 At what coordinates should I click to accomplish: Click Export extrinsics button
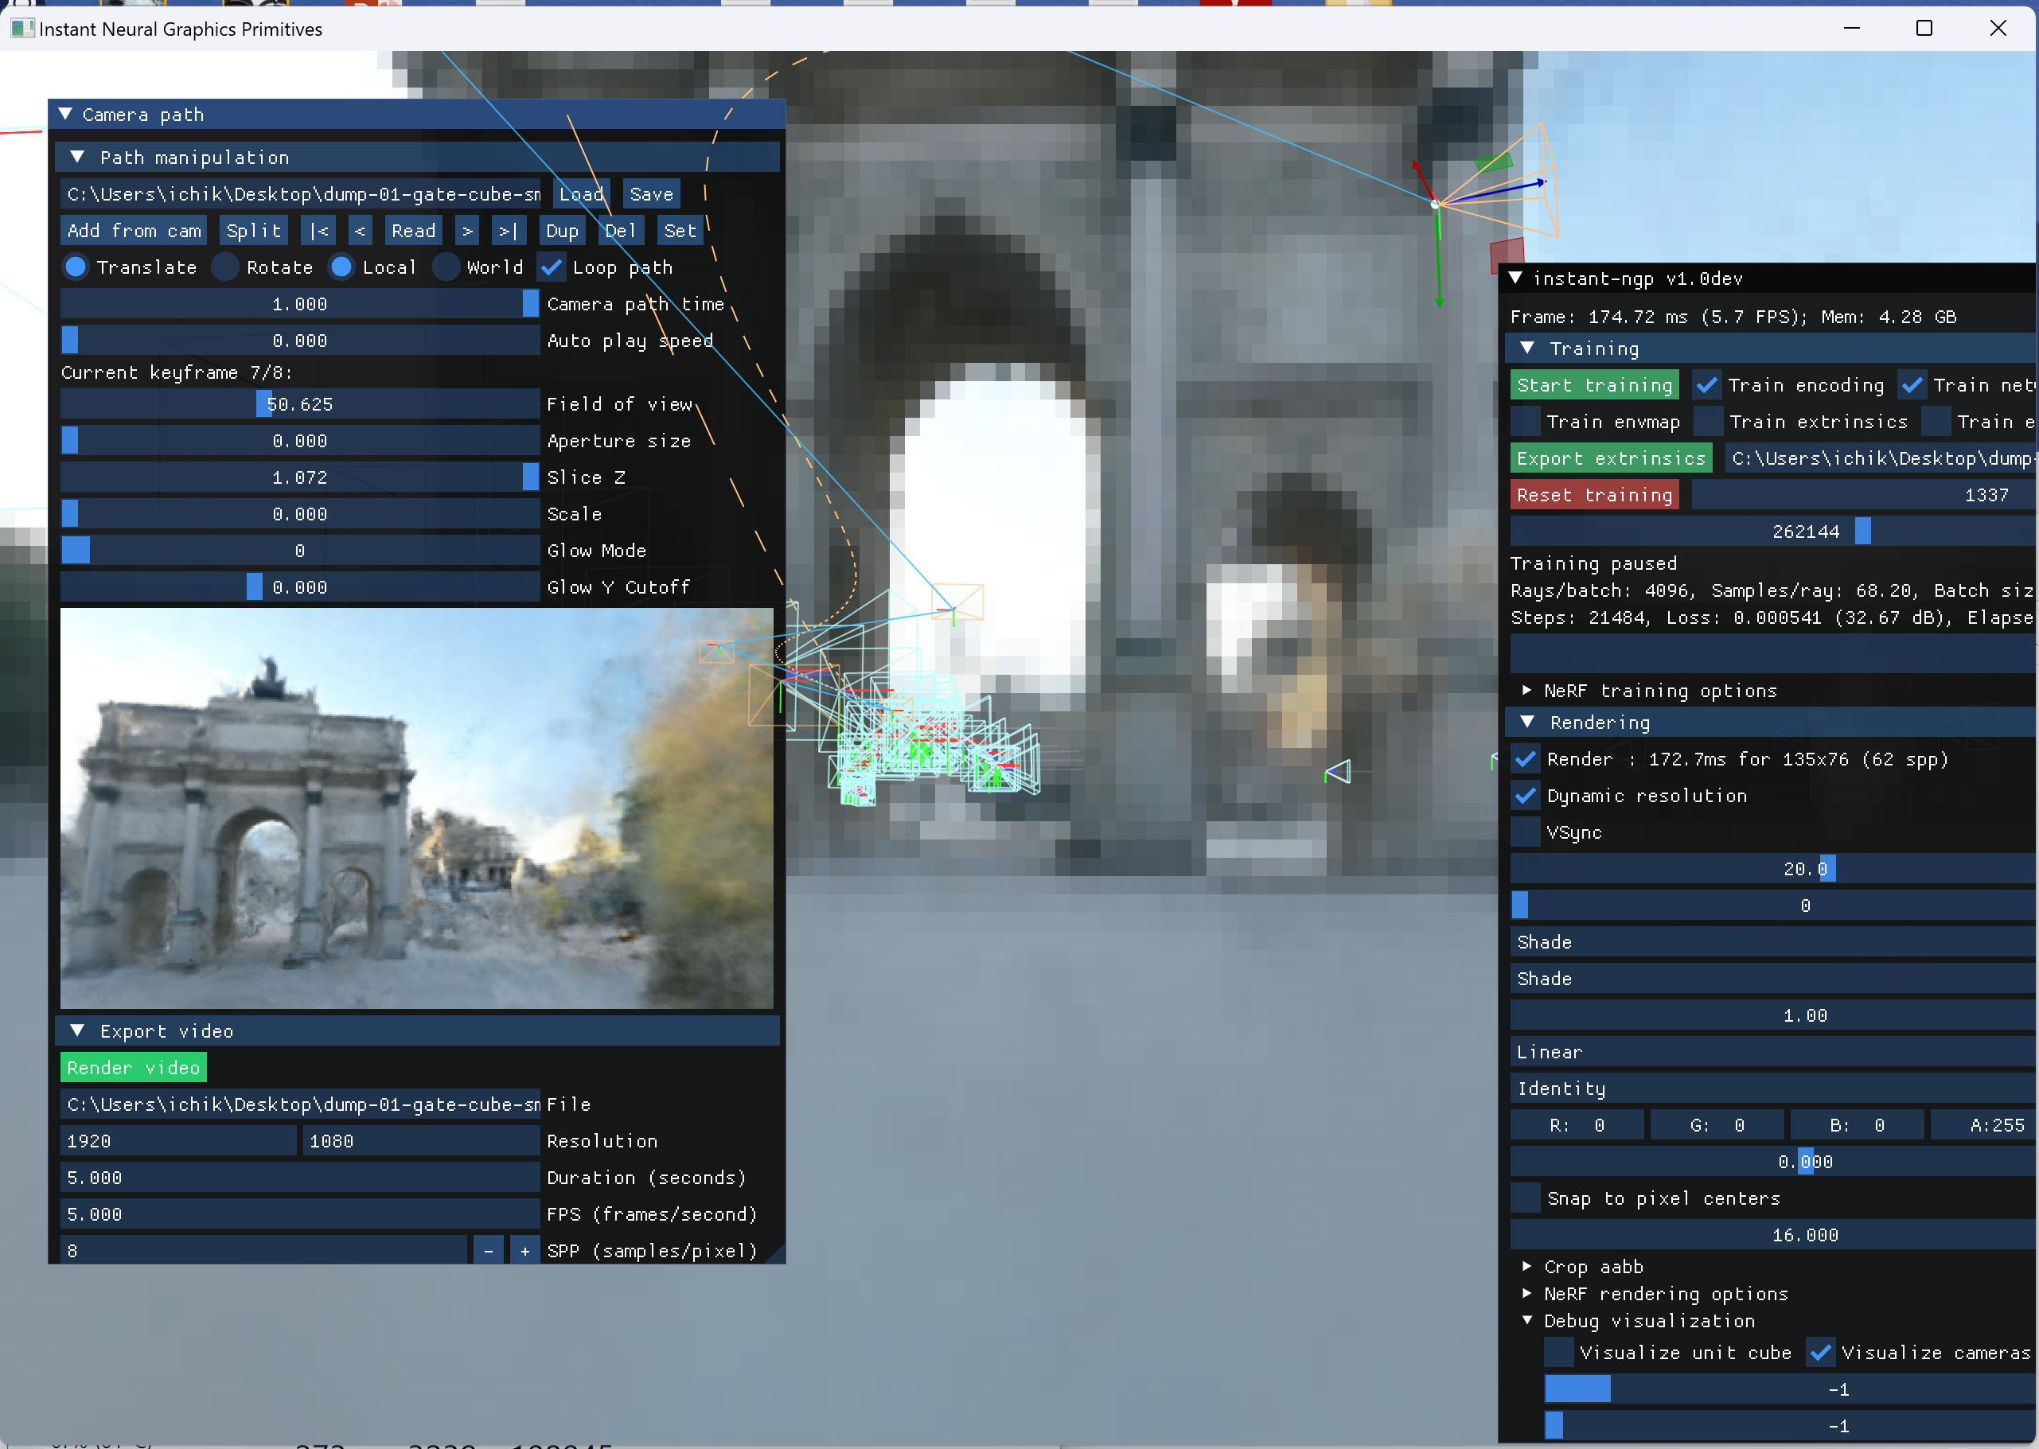pos(1612,458)
